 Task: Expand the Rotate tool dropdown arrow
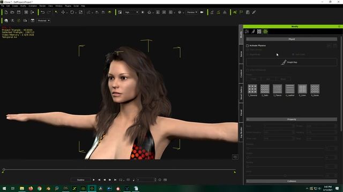[x=76, y=13]
